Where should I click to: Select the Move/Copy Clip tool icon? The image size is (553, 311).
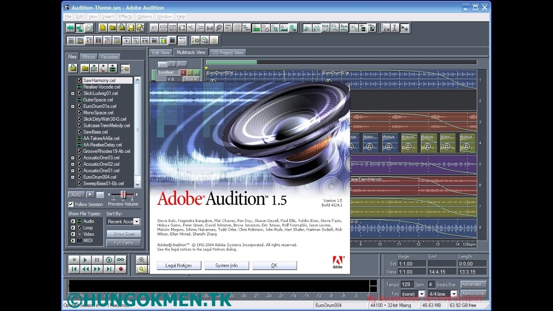pyautogui.click(x=404, y=28)
